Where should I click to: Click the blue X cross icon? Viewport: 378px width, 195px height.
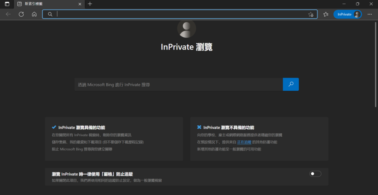pos(199,127)
